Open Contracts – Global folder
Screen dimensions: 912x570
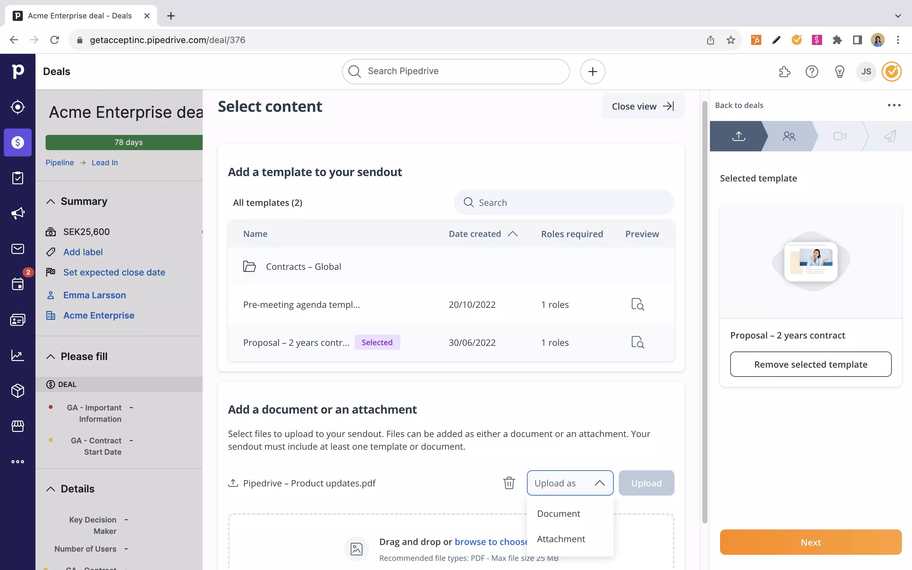click(x=451, y=267)
